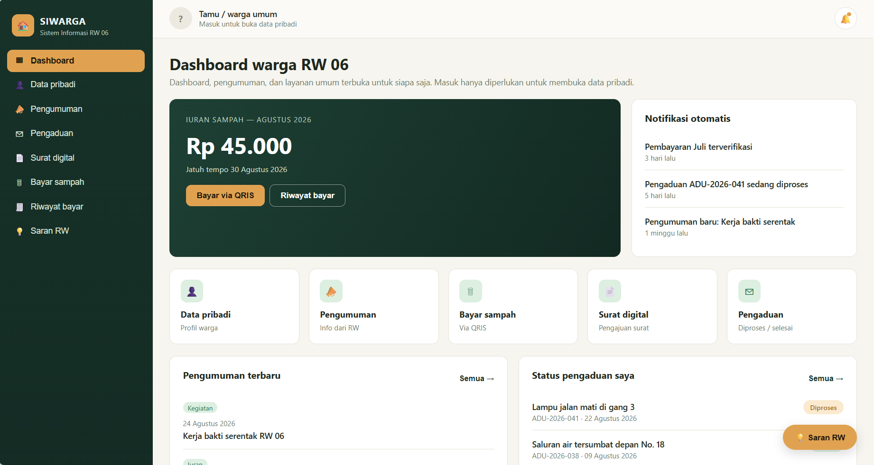Click the envelope icon beside sidebar Pengaduan
This screenshot has width=874, height=465.
(19, 134)
